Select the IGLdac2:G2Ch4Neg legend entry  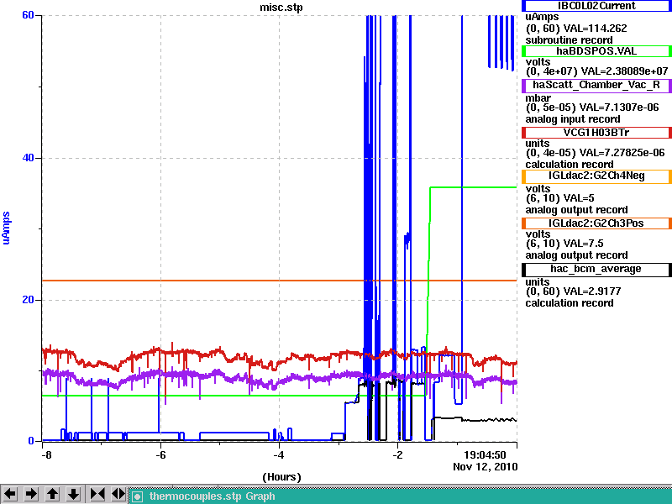point(596,176)
